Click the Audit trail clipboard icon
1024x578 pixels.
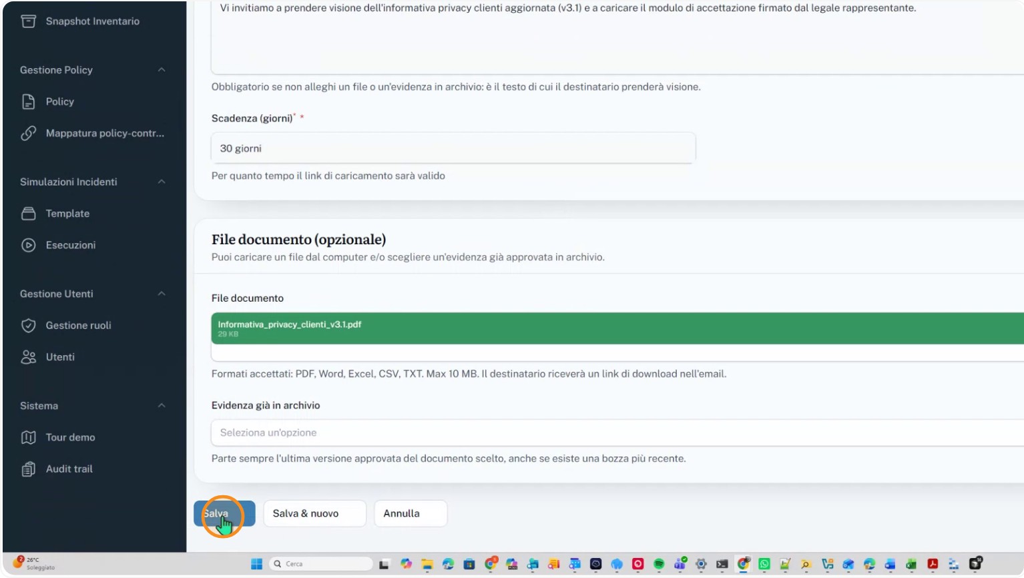click(x=28, y=469)
